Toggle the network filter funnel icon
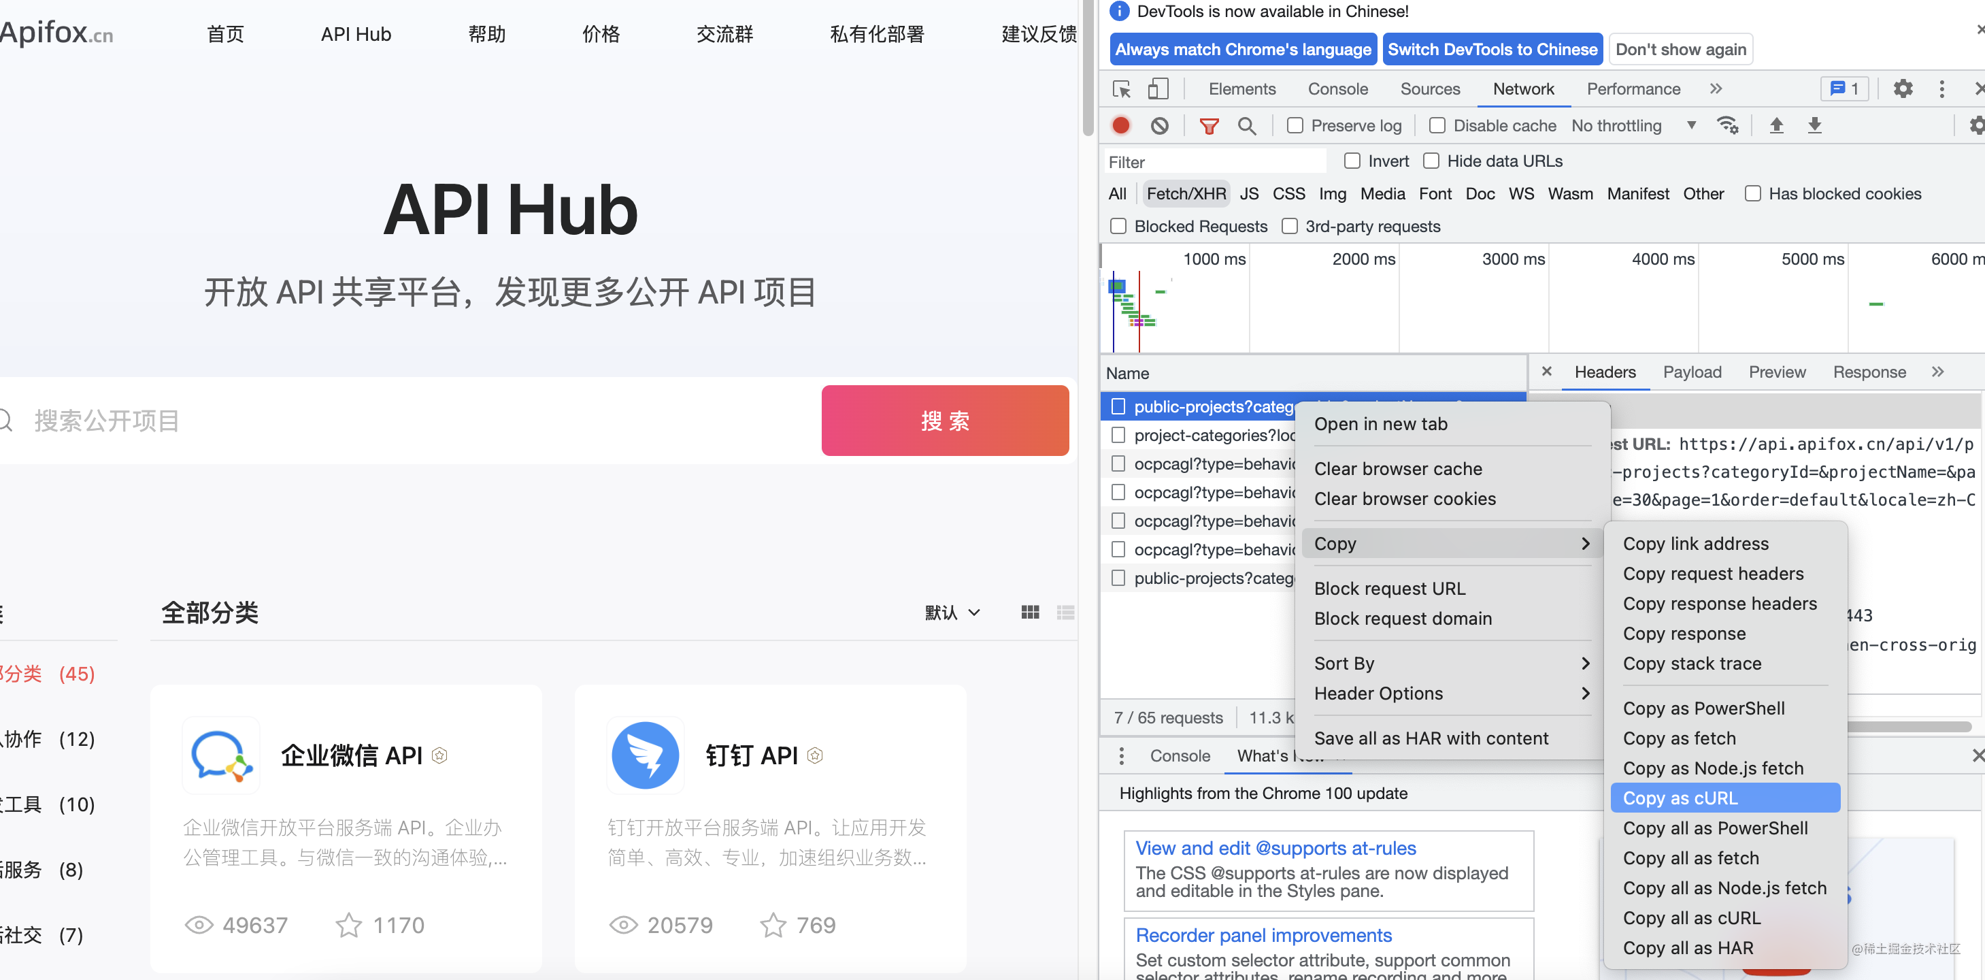Image resolution: width=1985 pixels, height=980 pixels. (1208, 126)
